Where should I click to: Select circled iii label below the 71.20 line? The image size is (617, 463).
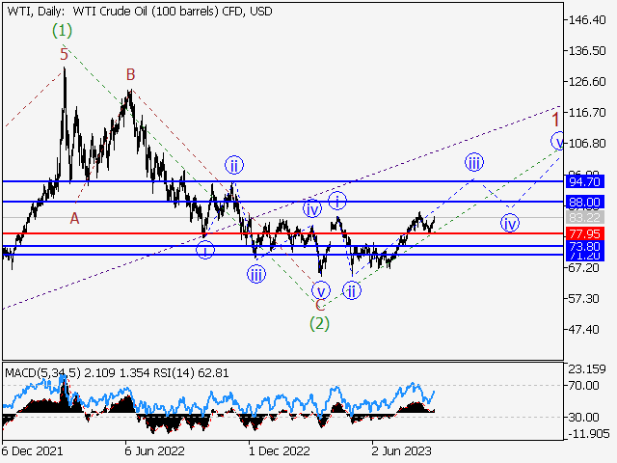[256, 274]
